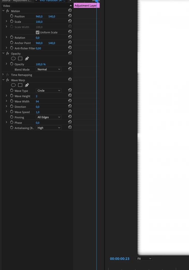Expand the Scale property
189x270 pixels.
(x=6, y=21)
